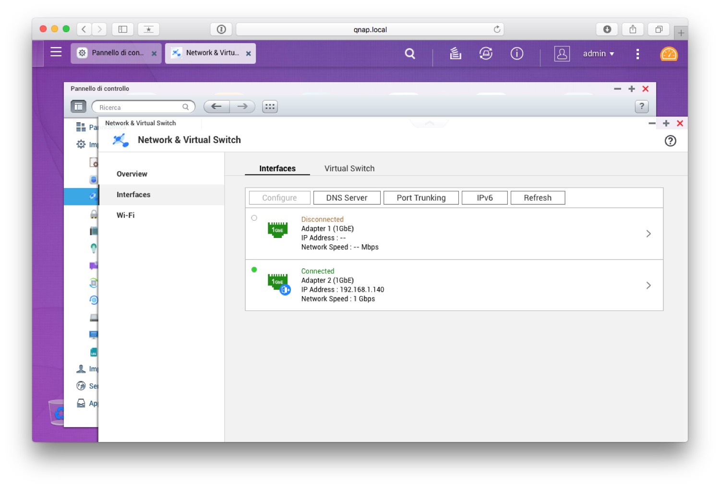Click the password manager keyhole toolbar button

tap(221, 29)
